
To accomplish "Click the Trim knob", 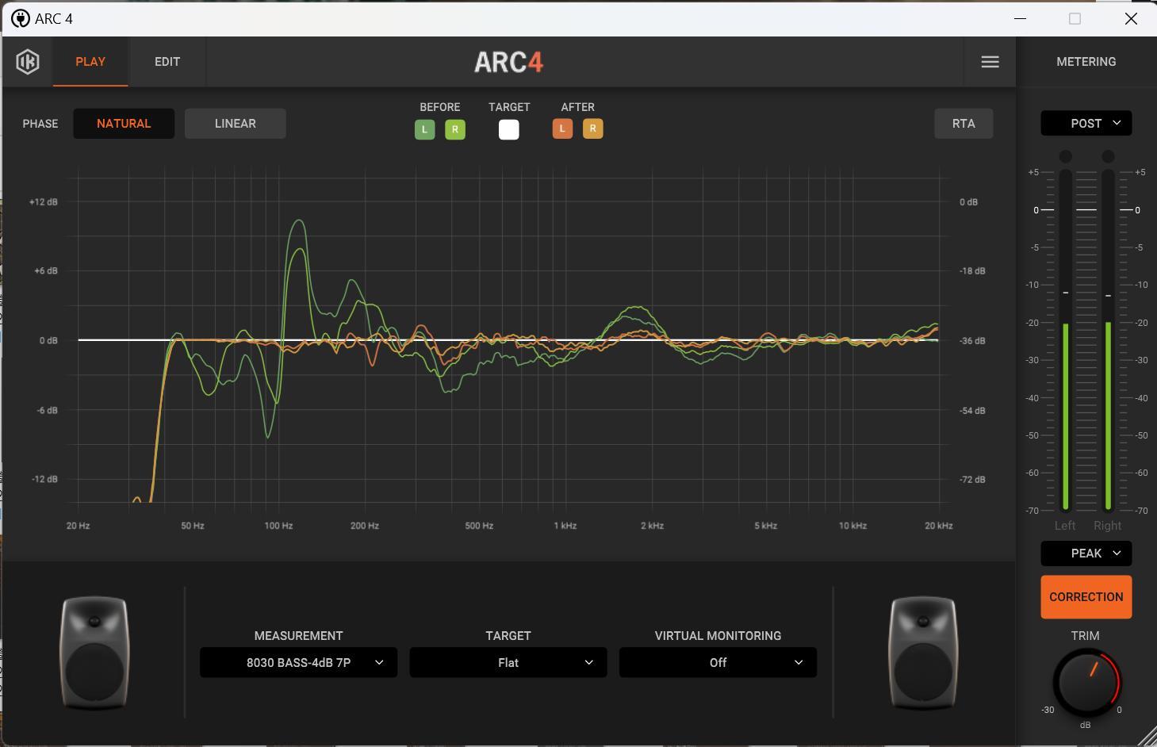I will point(1086,682).
